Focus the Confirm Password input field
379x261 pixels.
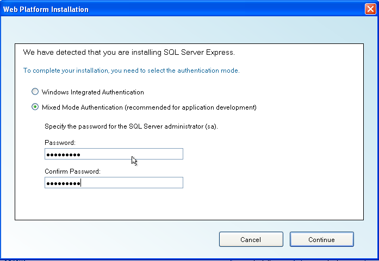(114, 183)
